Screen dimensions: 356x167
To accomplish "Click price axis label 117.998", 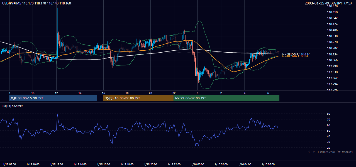I will point(332,66).
